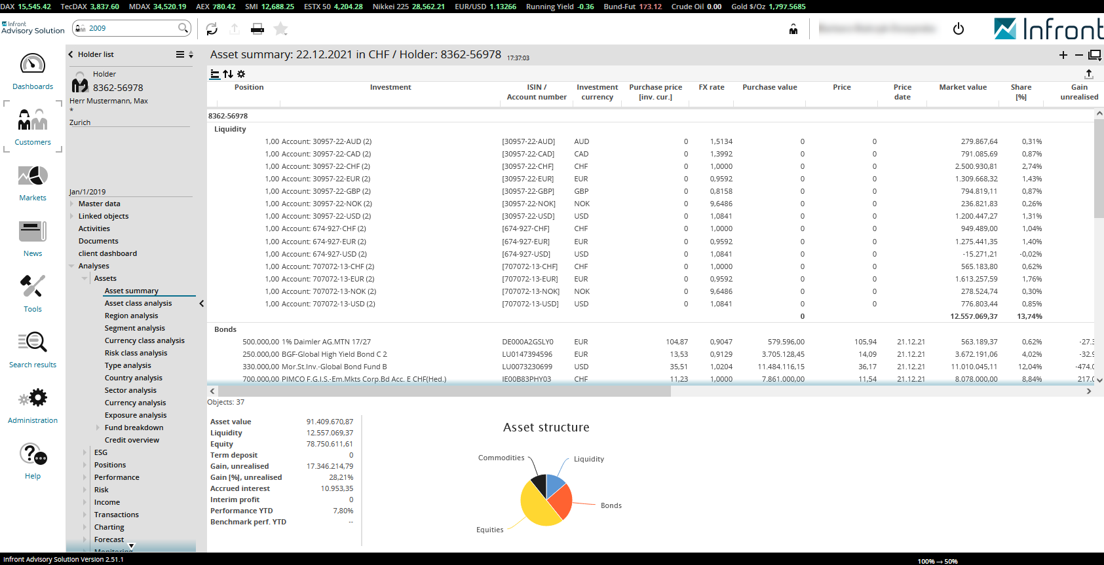Screen dimensions: 1104x565
Task: Go back to Holder list
Action: click(x=91, y=54)
